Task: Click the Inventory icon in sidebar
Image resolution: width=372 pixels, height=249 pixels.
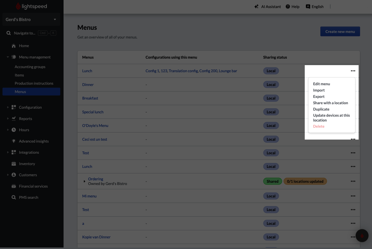Action: pyautogui.click(x=14, y=164)
